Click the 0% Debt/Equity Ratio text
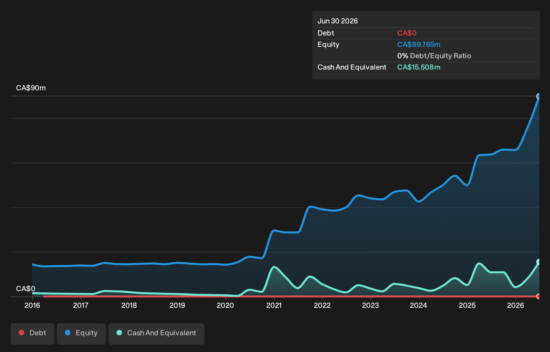The image size is (550, 352). (x=434, y=56)
